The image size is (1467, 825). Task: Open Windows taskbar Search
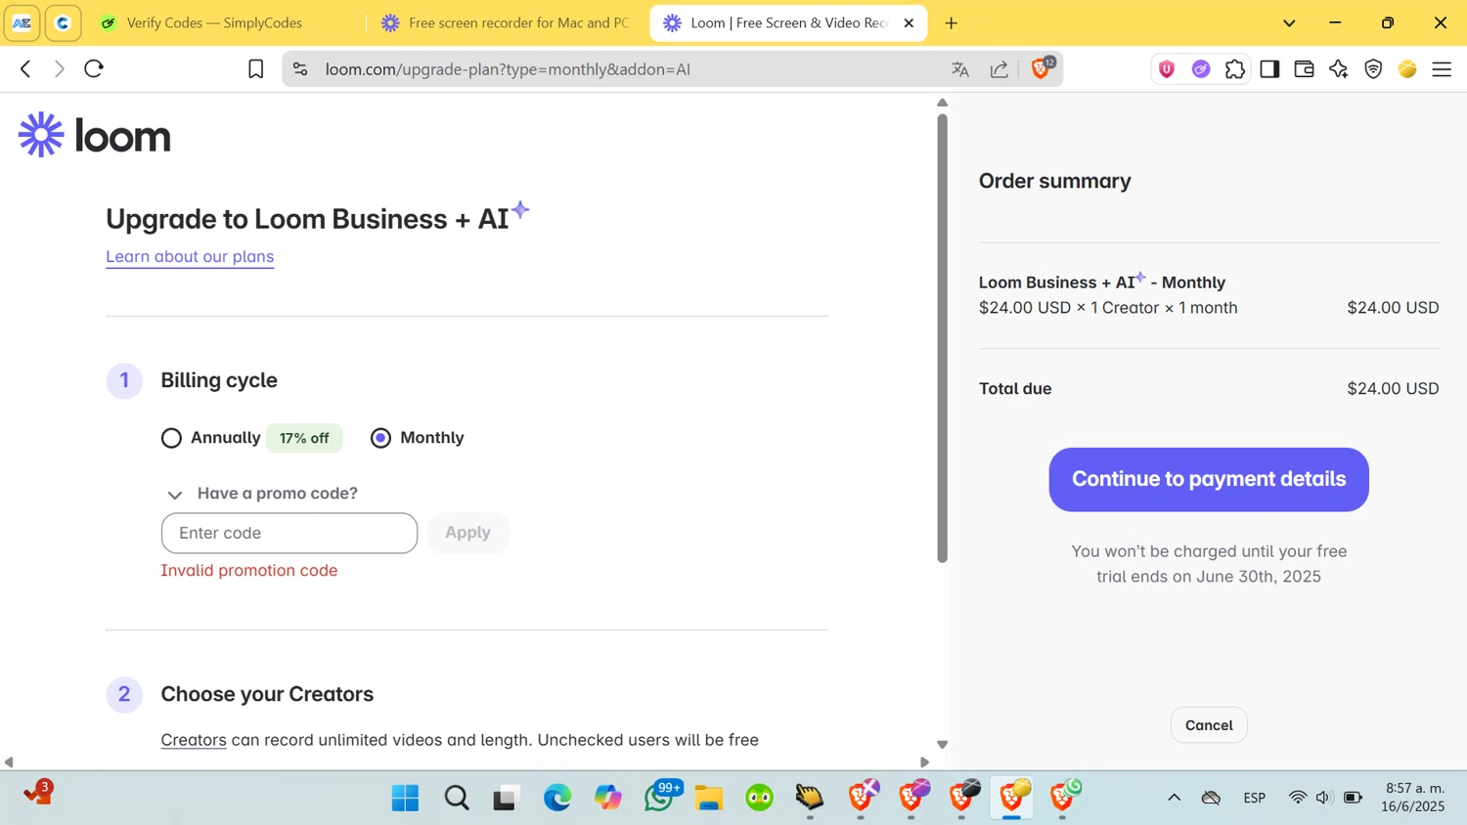click(457, 798)
